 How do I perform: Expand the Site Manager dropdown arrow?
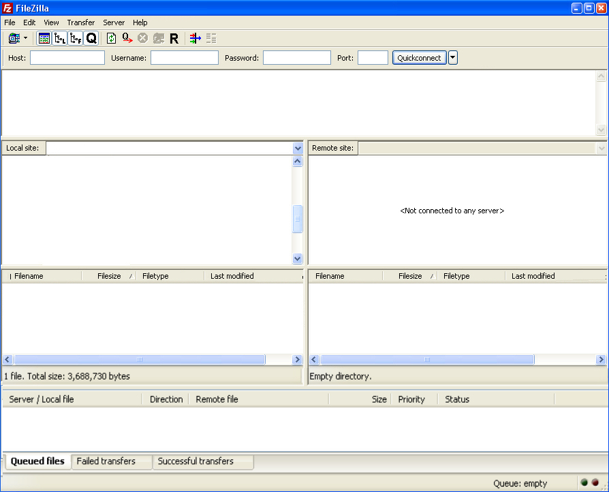(26, 38)
